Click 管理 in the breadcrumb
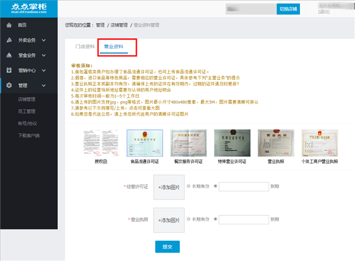This screenshot has height=261, width=355. point(101,25)
